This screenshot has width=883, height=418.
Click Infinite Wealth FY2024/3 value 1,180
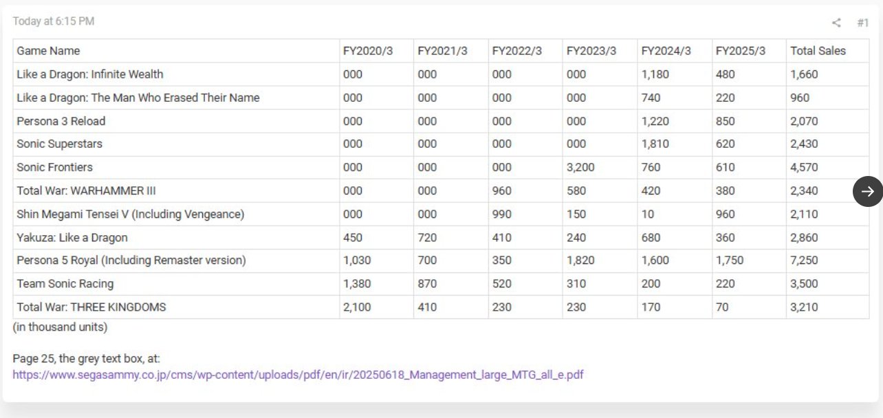pos(655,74)
